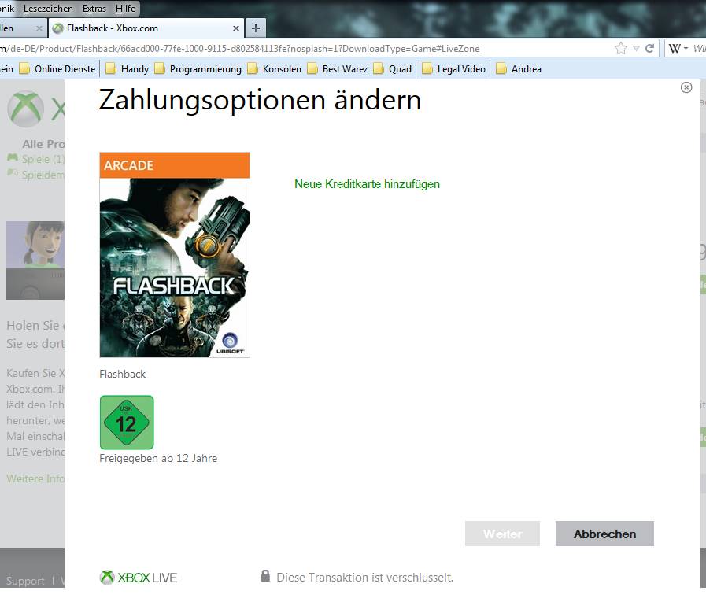Open the Extras menu
The image size is (706, 602).
tap(94, 9)
